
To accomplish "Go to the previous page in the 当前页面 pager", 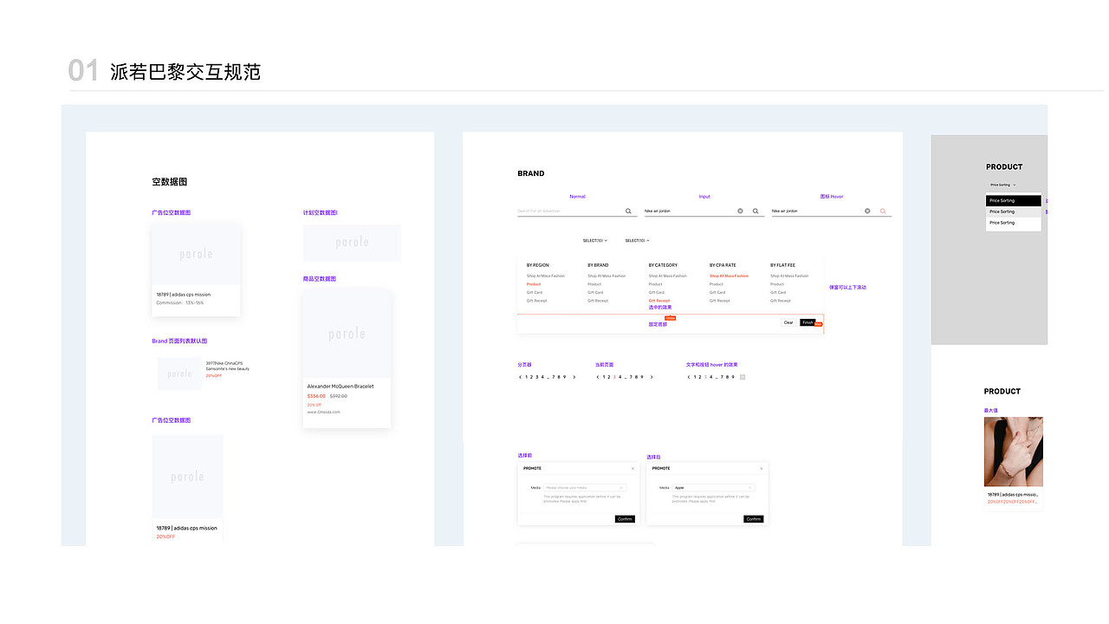I will point(597,377).
